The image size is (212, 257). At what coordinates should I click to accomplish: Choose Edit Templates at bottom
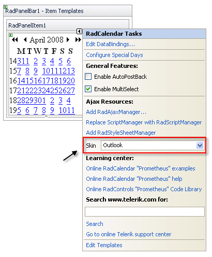click(x=104, y=245)
